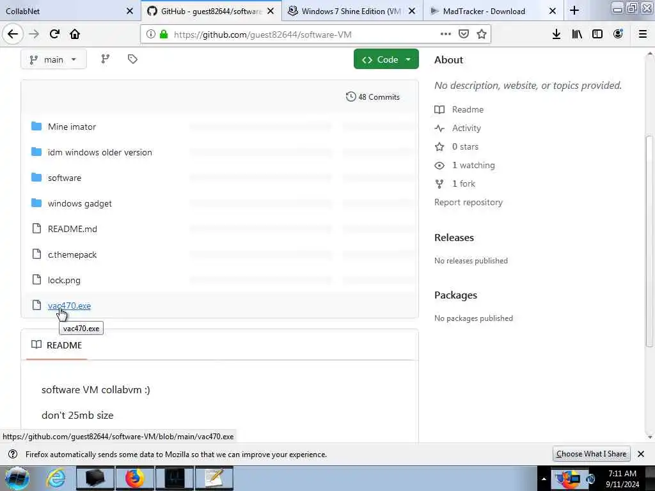655x491 pixels.
Task: Open the idm windows older version folder
Action: [100, 152]
